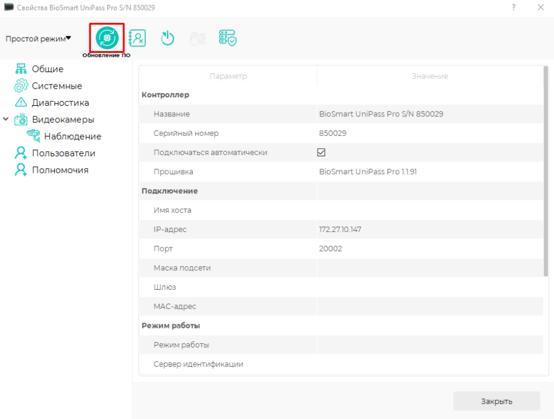The image size is (554, 419).
Task: Open the Системные section
Action: (57, 86)
